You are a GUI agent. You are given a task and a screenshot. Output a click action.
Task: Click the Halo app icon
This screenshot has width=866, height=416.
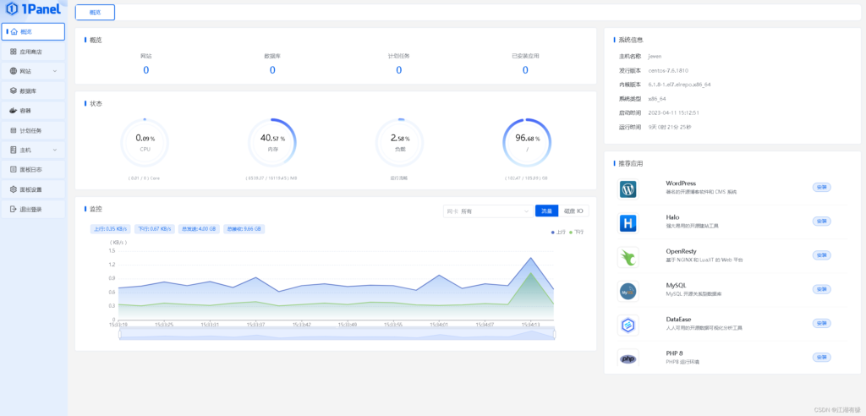pyautogui.click(x=628, y=223)
